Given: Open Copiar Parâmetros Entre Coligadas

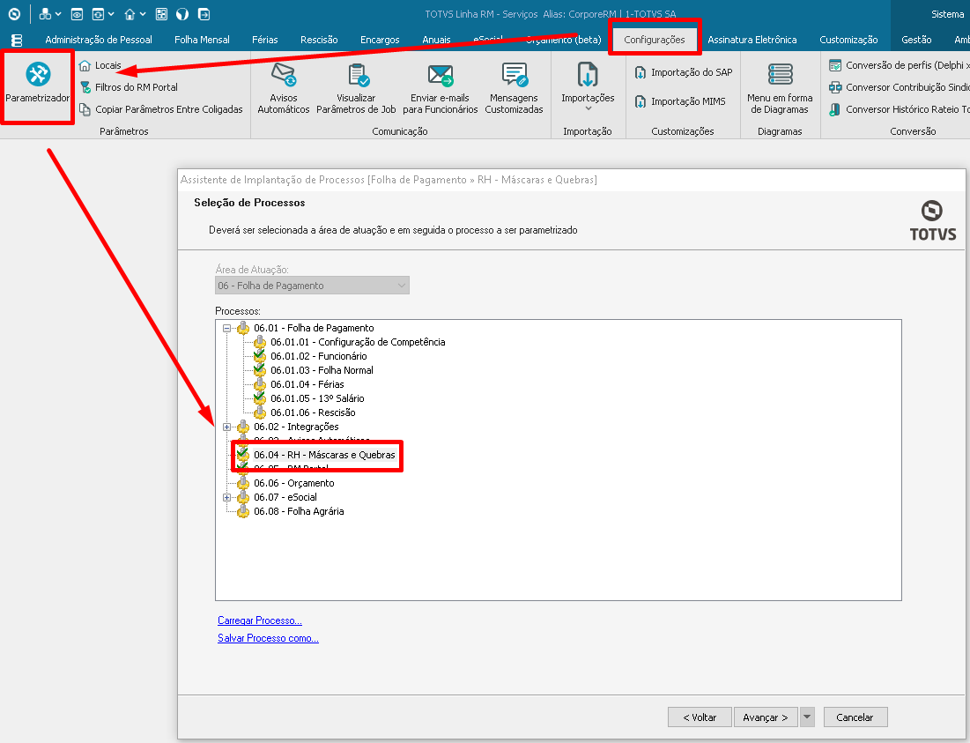Looking at the screenshot, I should click(161, 109).
